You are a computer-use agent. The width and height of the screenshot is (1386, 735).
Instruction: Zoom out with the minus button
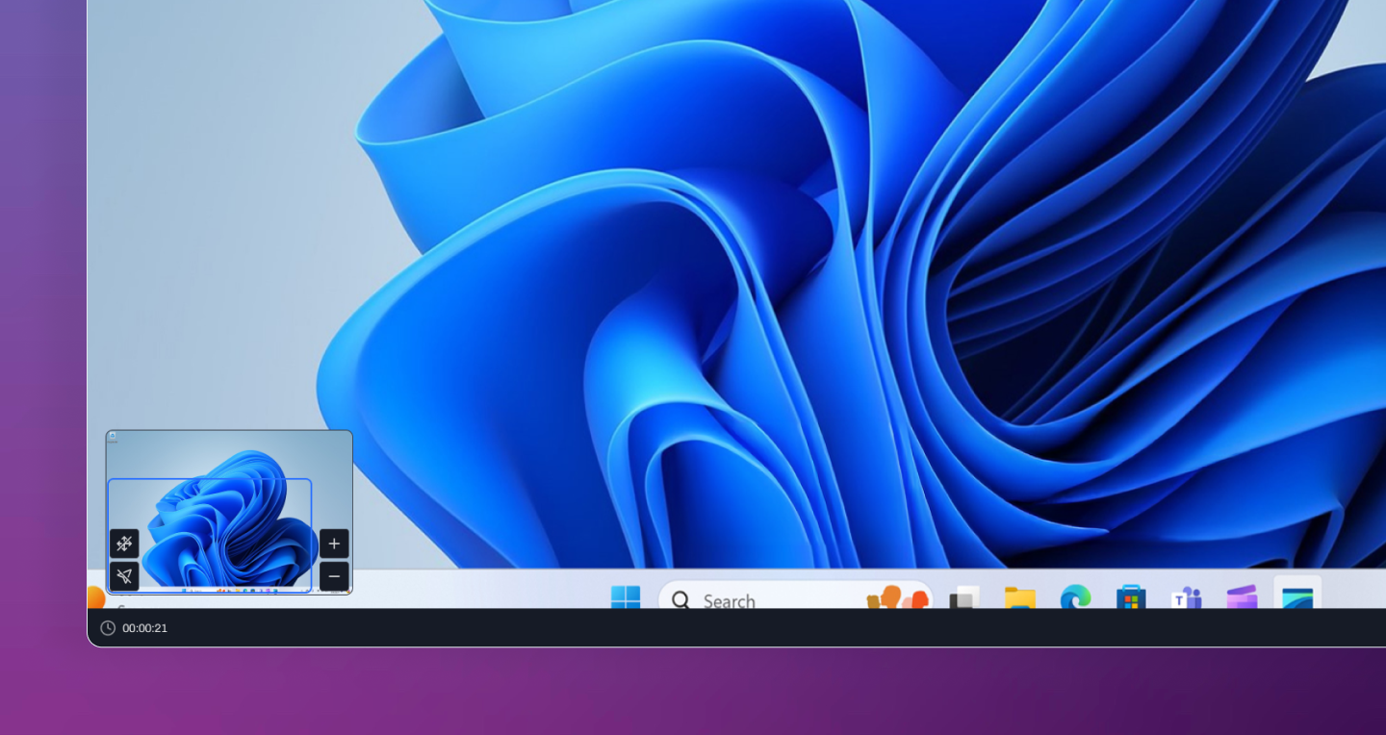(x=334, y=576)
